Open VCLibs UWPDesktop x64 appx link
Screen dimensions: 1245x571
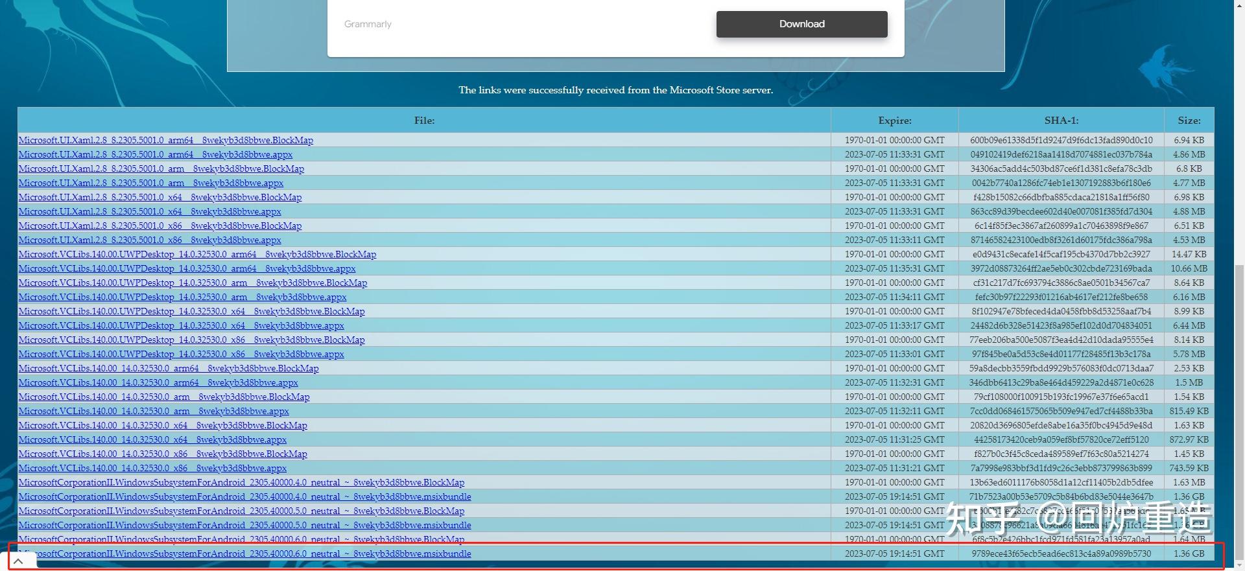pyautogui.click(x=181, y=325)
